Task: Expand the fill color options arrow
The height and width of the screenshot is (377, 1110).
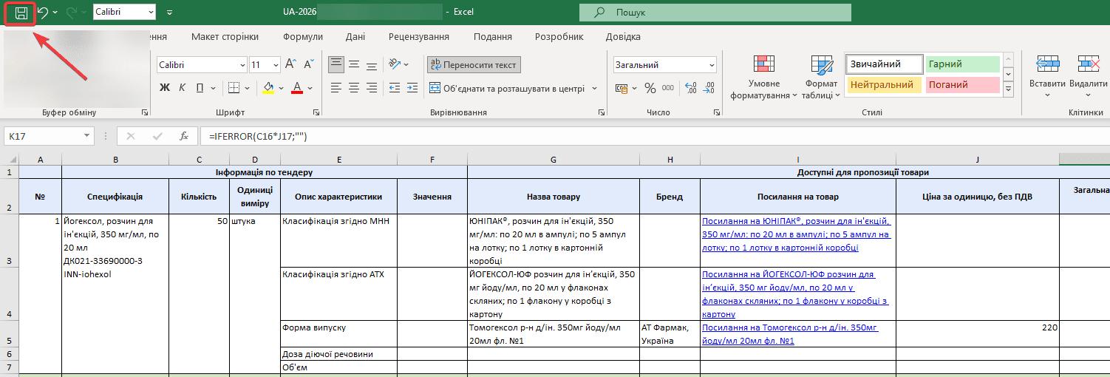Action: [x=282, y=88]
